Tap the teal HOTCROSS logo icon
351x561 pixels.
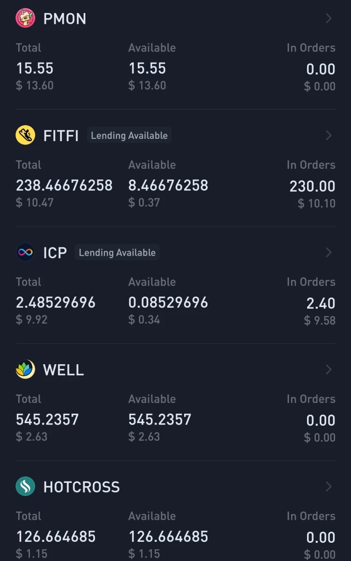[25, 487]
